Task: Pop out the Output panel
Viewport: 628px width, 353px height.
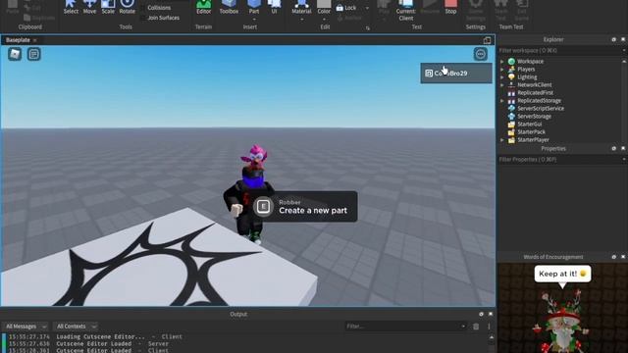Action: coord(481,314)
